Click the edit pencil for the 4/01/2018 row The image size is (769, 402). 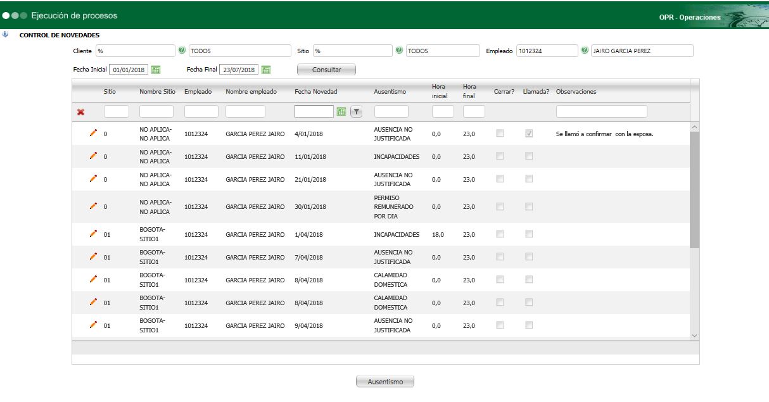pyautogui.click(x=93, y=134)
